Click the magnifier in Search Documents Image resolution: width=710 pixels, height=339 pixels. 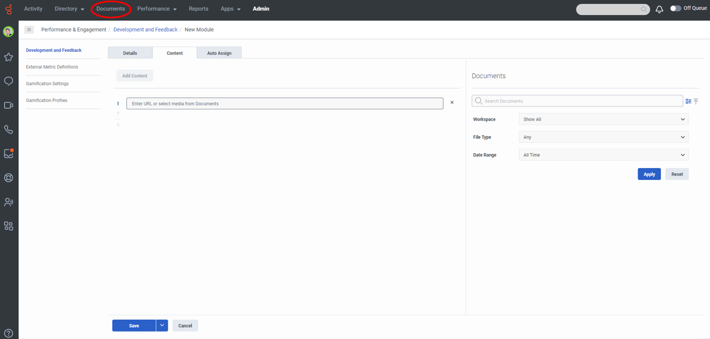pyautogui.click(x=479, y=101)
